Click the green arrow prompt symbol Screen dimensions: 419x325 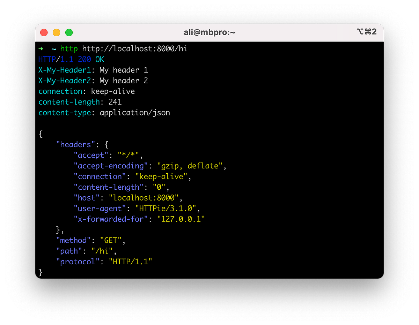click(41, 49)
